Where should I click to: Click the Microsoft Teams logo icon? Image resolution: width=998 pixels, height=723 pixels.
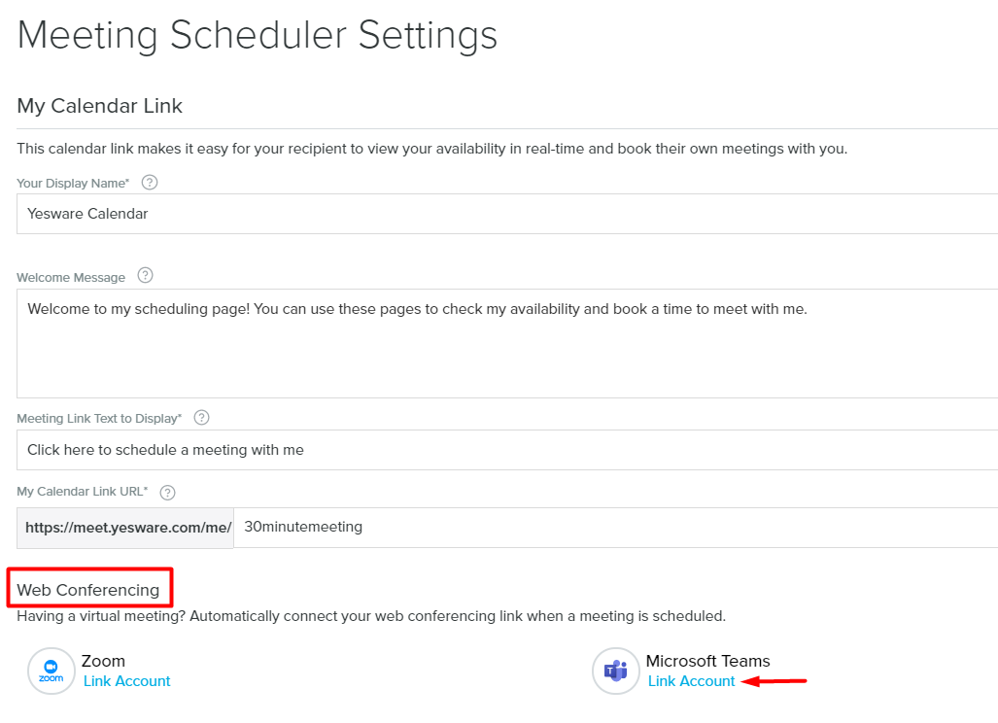pyautogui.click(x=615, y=671)
